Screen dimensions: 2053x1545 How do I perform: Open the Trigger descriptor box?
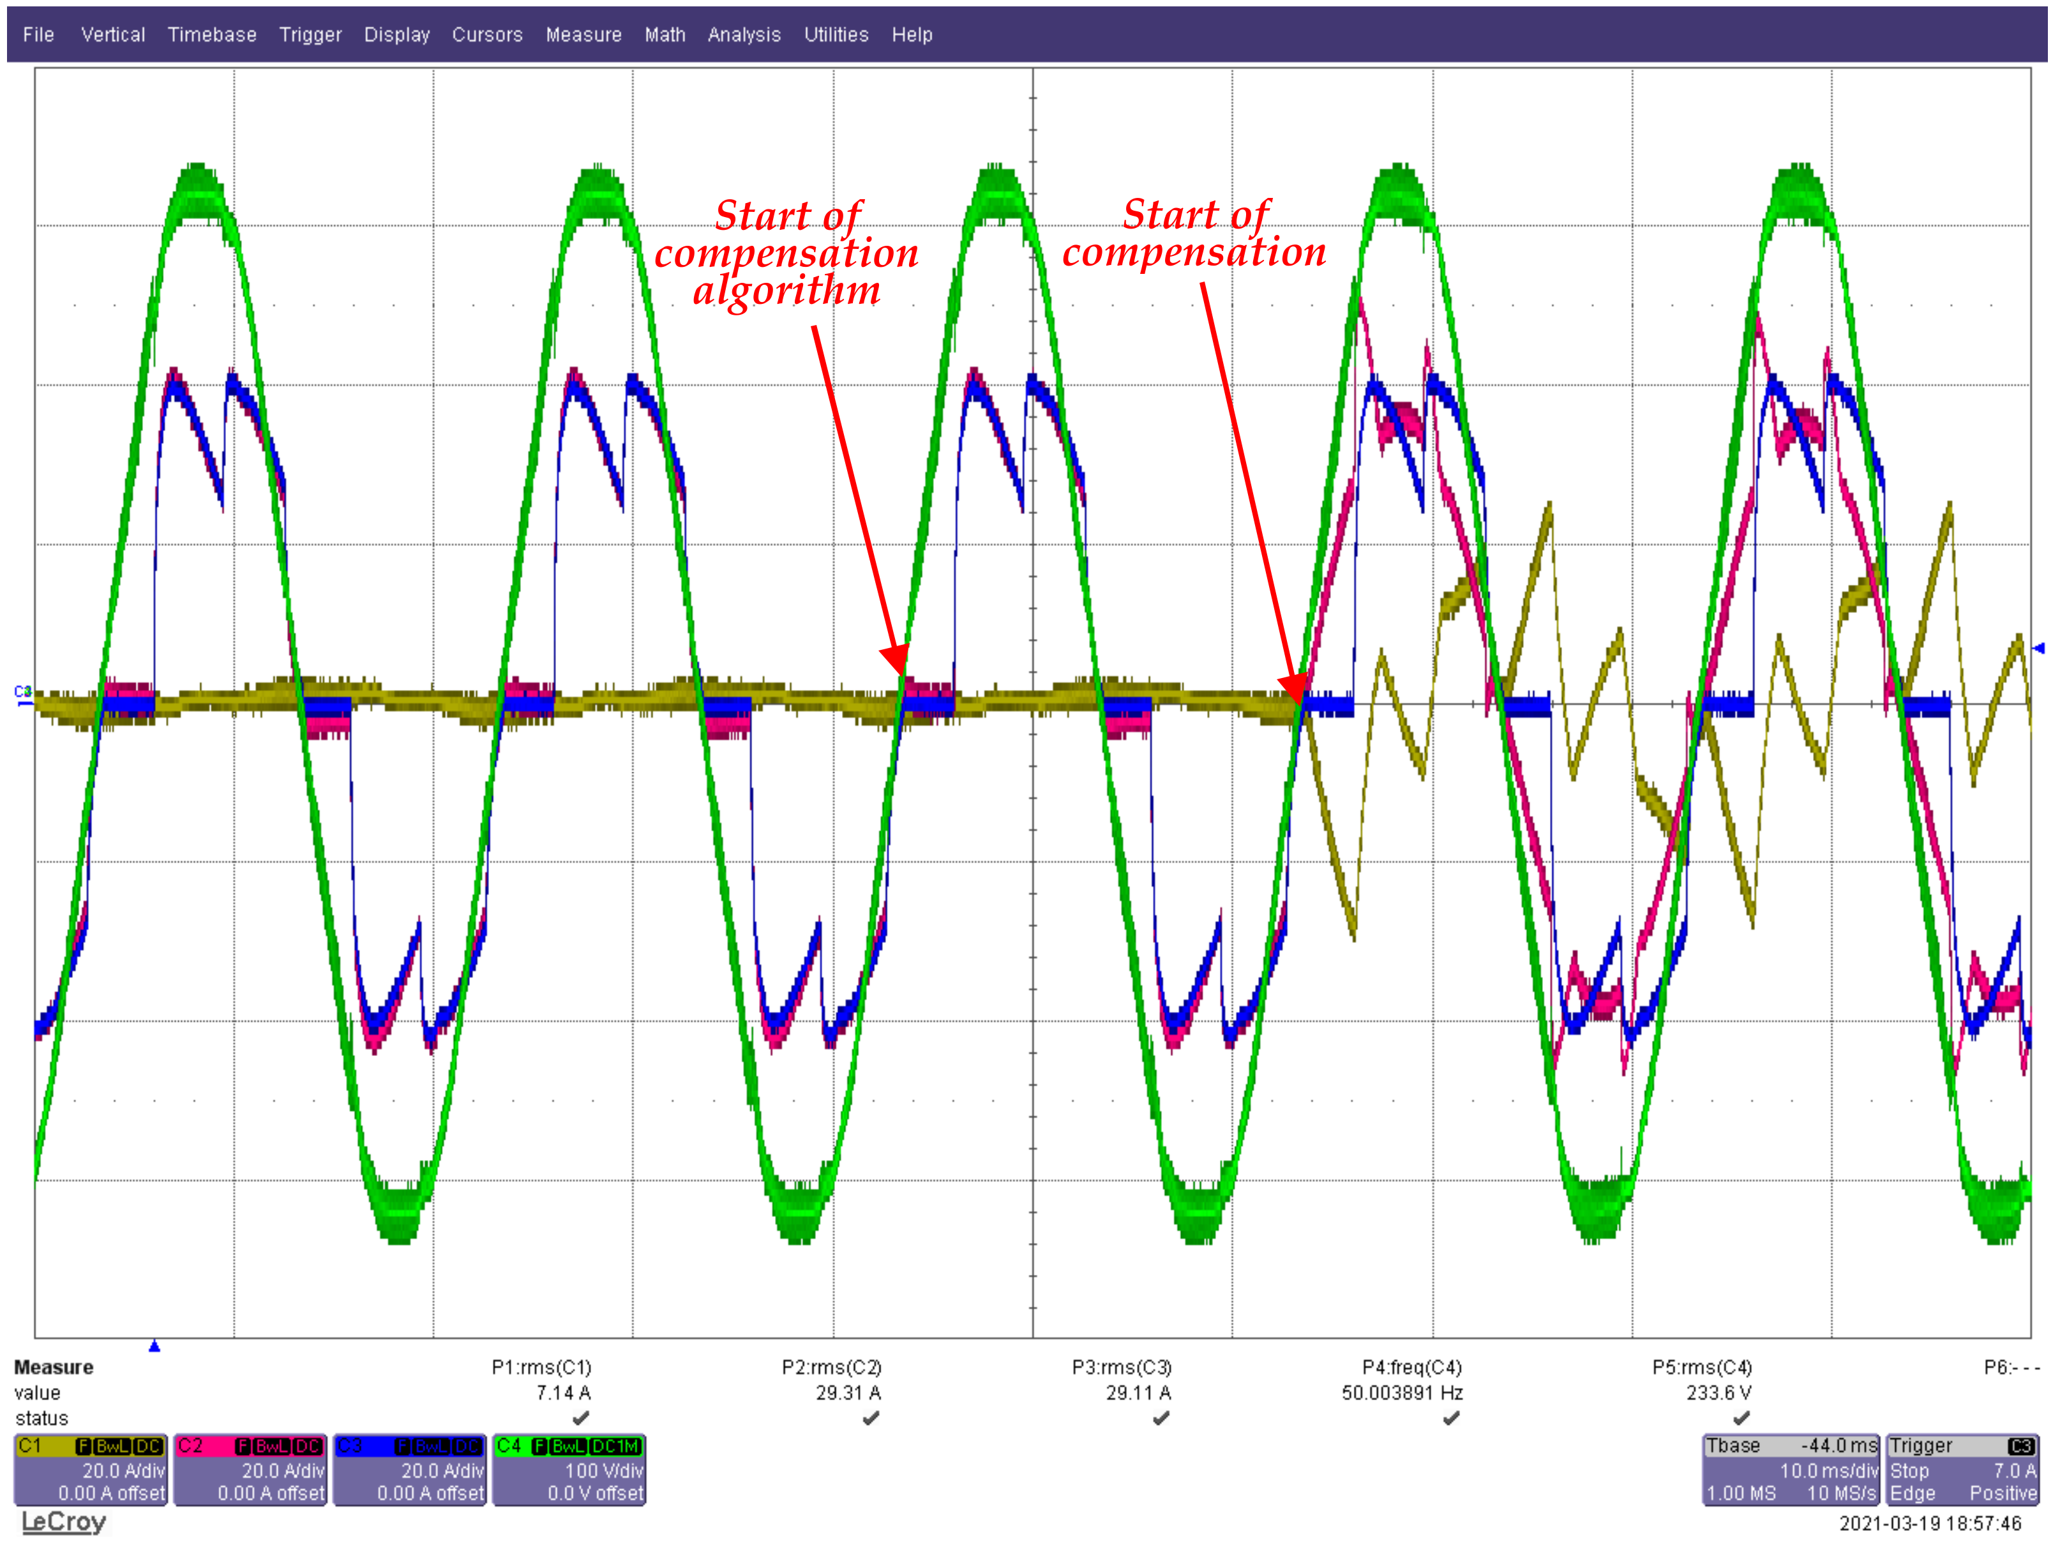point(1962,1470)
